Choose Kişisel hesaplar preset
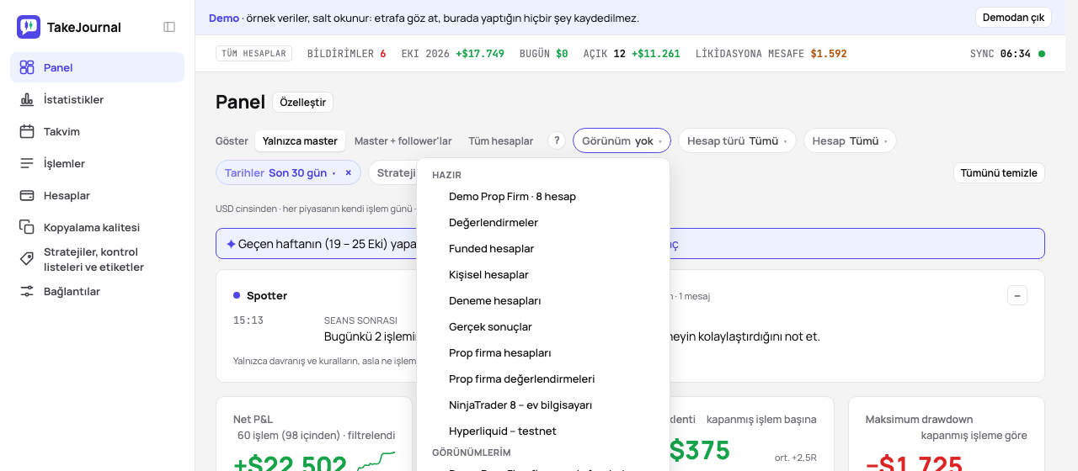The height and width of the screenshot is (471, 1078). pyautogui.click(x=543, y=274)
